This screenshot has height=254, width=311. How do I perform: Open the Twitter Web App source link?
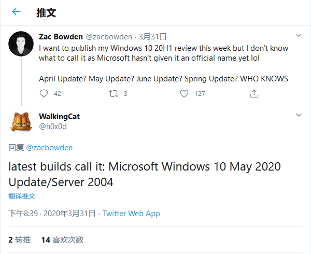pyautogui.click(x=131, y=213)
